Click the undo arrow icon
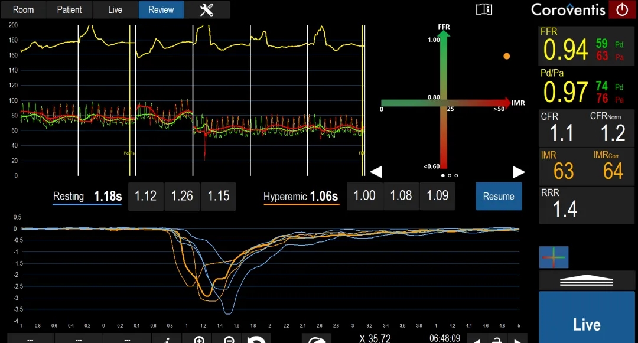638x343 pixels. [x=256, y=339]
